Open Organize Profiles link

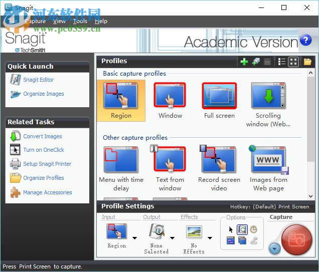[x=44, y=178]
